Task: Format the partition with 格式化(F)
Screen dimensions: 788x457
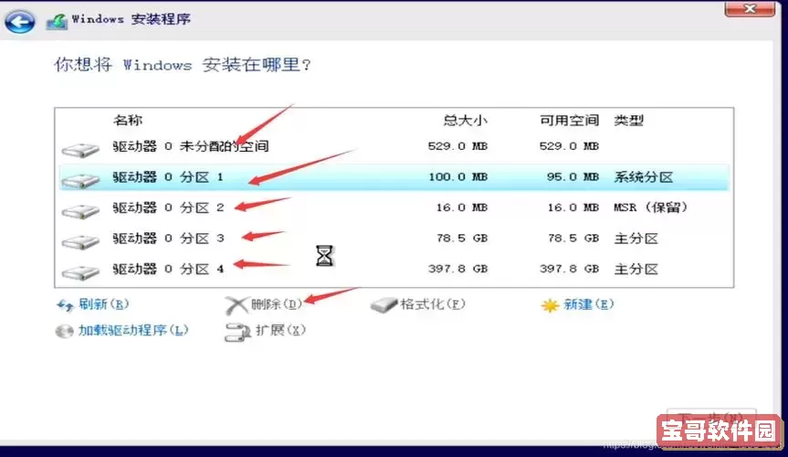Action: 432,304
